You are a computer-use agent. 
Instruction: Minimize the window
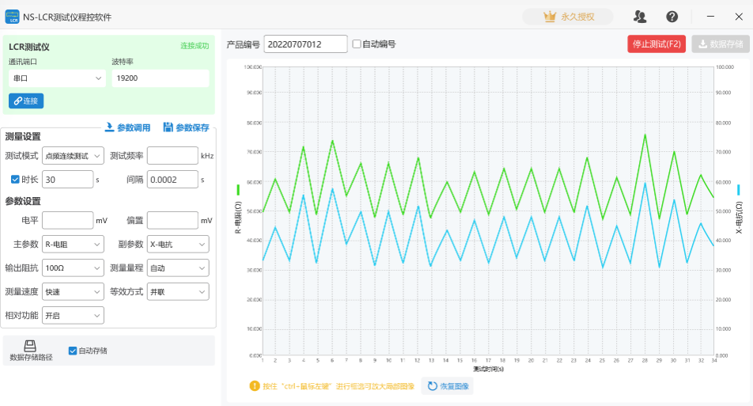pyautogui.click(x=711, y=17)
